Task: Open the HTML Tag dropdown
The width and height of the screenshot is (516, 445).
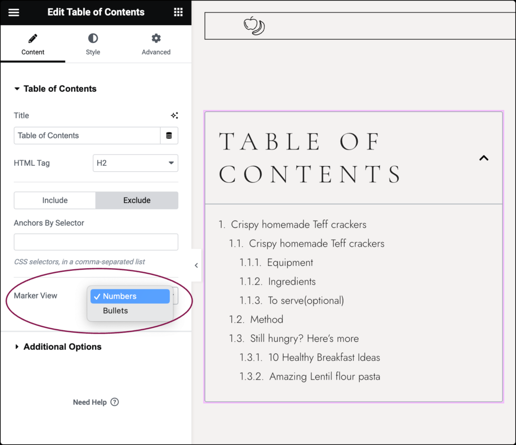Action: [x=135, y=163]
